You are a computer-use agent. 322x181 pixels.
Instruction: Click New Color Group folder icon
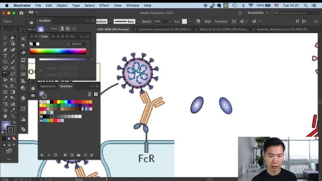[x=78, y=155]
